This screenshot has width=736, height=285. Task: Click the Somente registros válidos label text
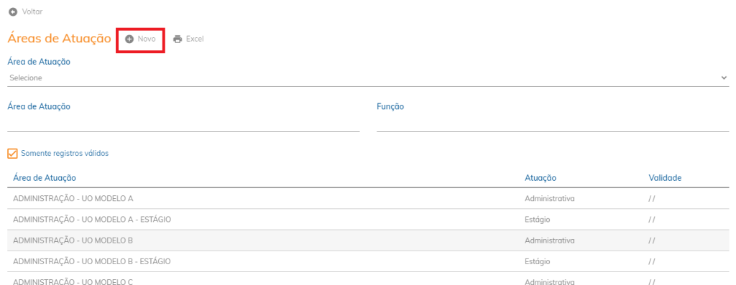[x=65, y=154]
